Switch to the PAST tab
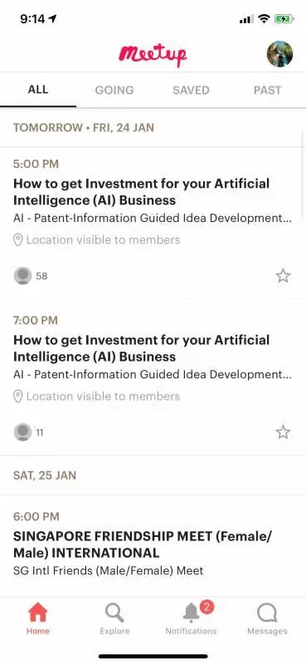The width and height of the screenshot is (306, 665). [268, 90]
